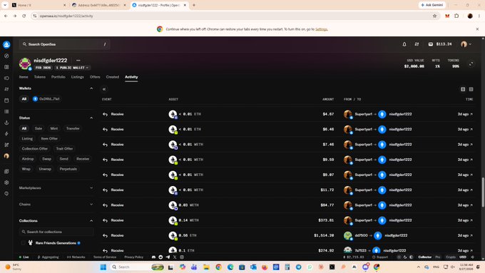This screenshot has width=485, height=273.
Task: Open the notifications bell
Action: point(404,44)
